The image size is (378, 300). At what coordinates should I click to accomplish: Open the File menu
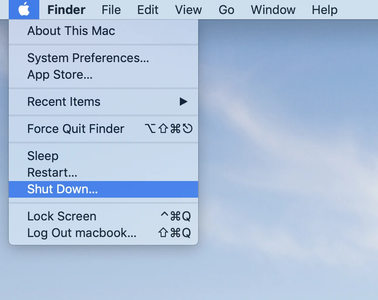click(x=111, y=10)
